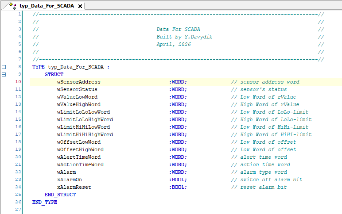Click the xAlarmReset variable
Viewport: 342px width, 214px height.
[74, 187]
